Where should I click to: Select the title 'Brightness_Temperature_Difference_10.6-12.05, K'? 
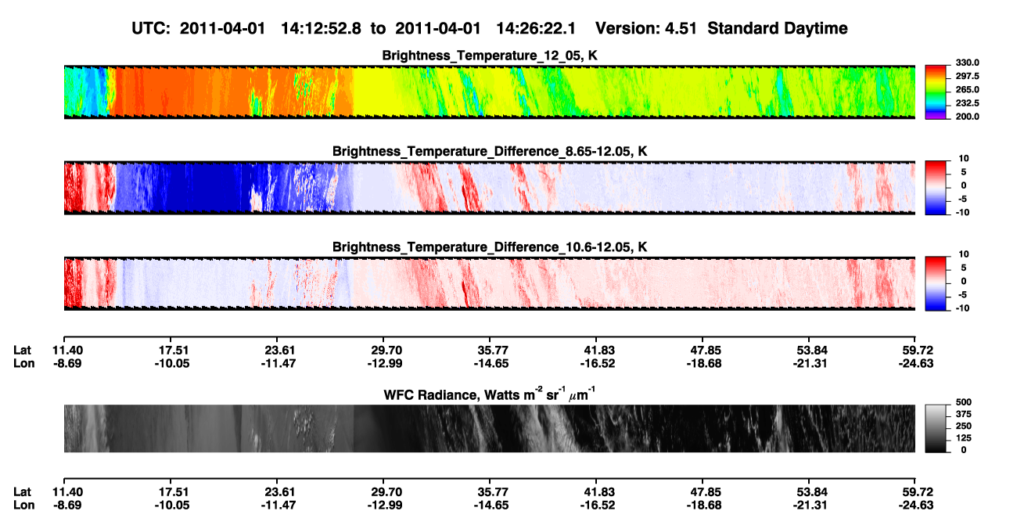pos(490,247)
